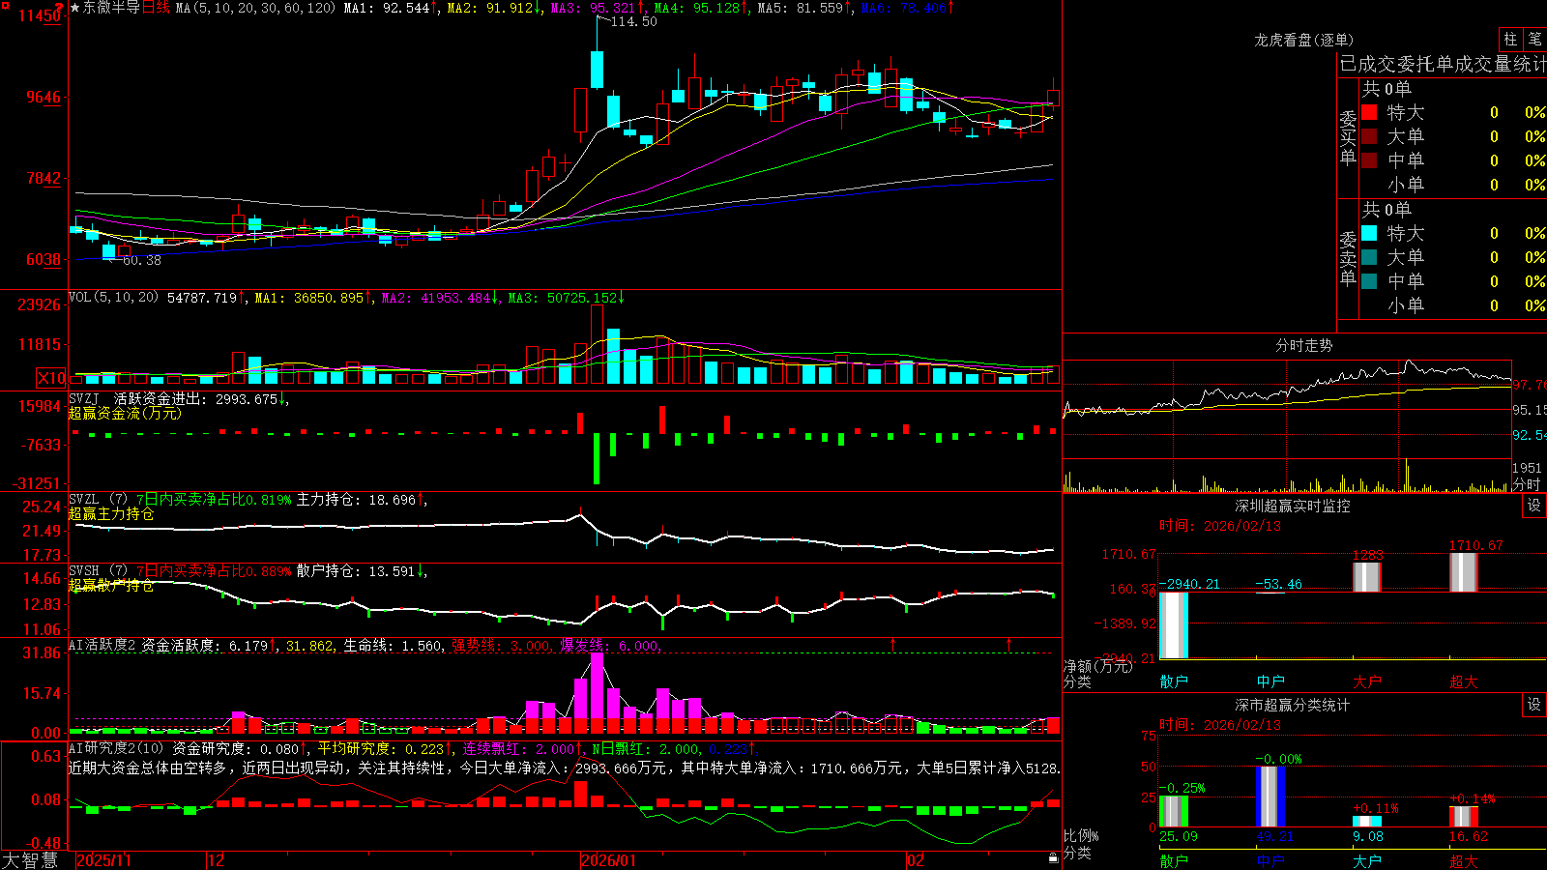This screenshot has height=870, width=1547.
Task: Click the X10 volume scale indicator
Action: [51, 378]
